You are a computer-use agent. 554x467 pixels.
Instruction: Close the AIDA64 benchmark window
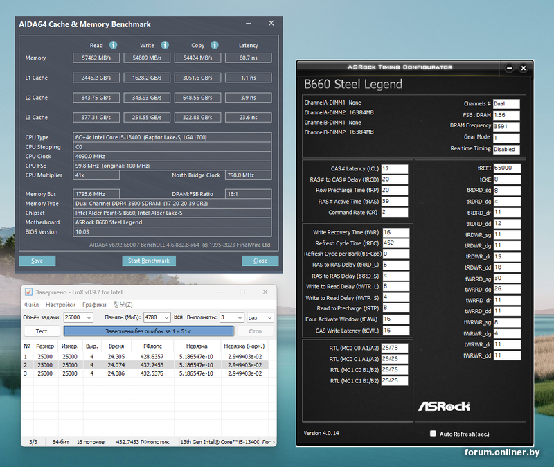(x=271, y=24)
